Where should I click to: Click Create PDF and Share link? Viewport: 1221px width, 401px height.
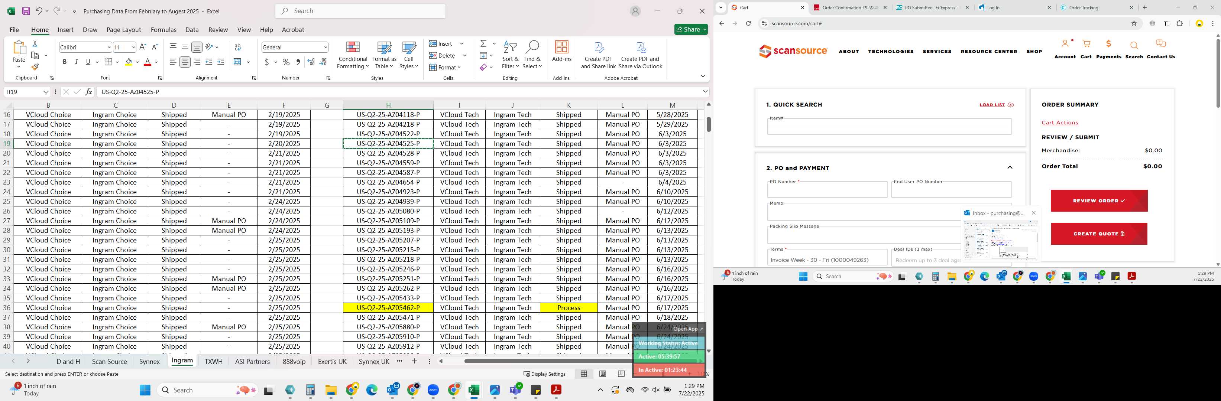click(598, 55)
